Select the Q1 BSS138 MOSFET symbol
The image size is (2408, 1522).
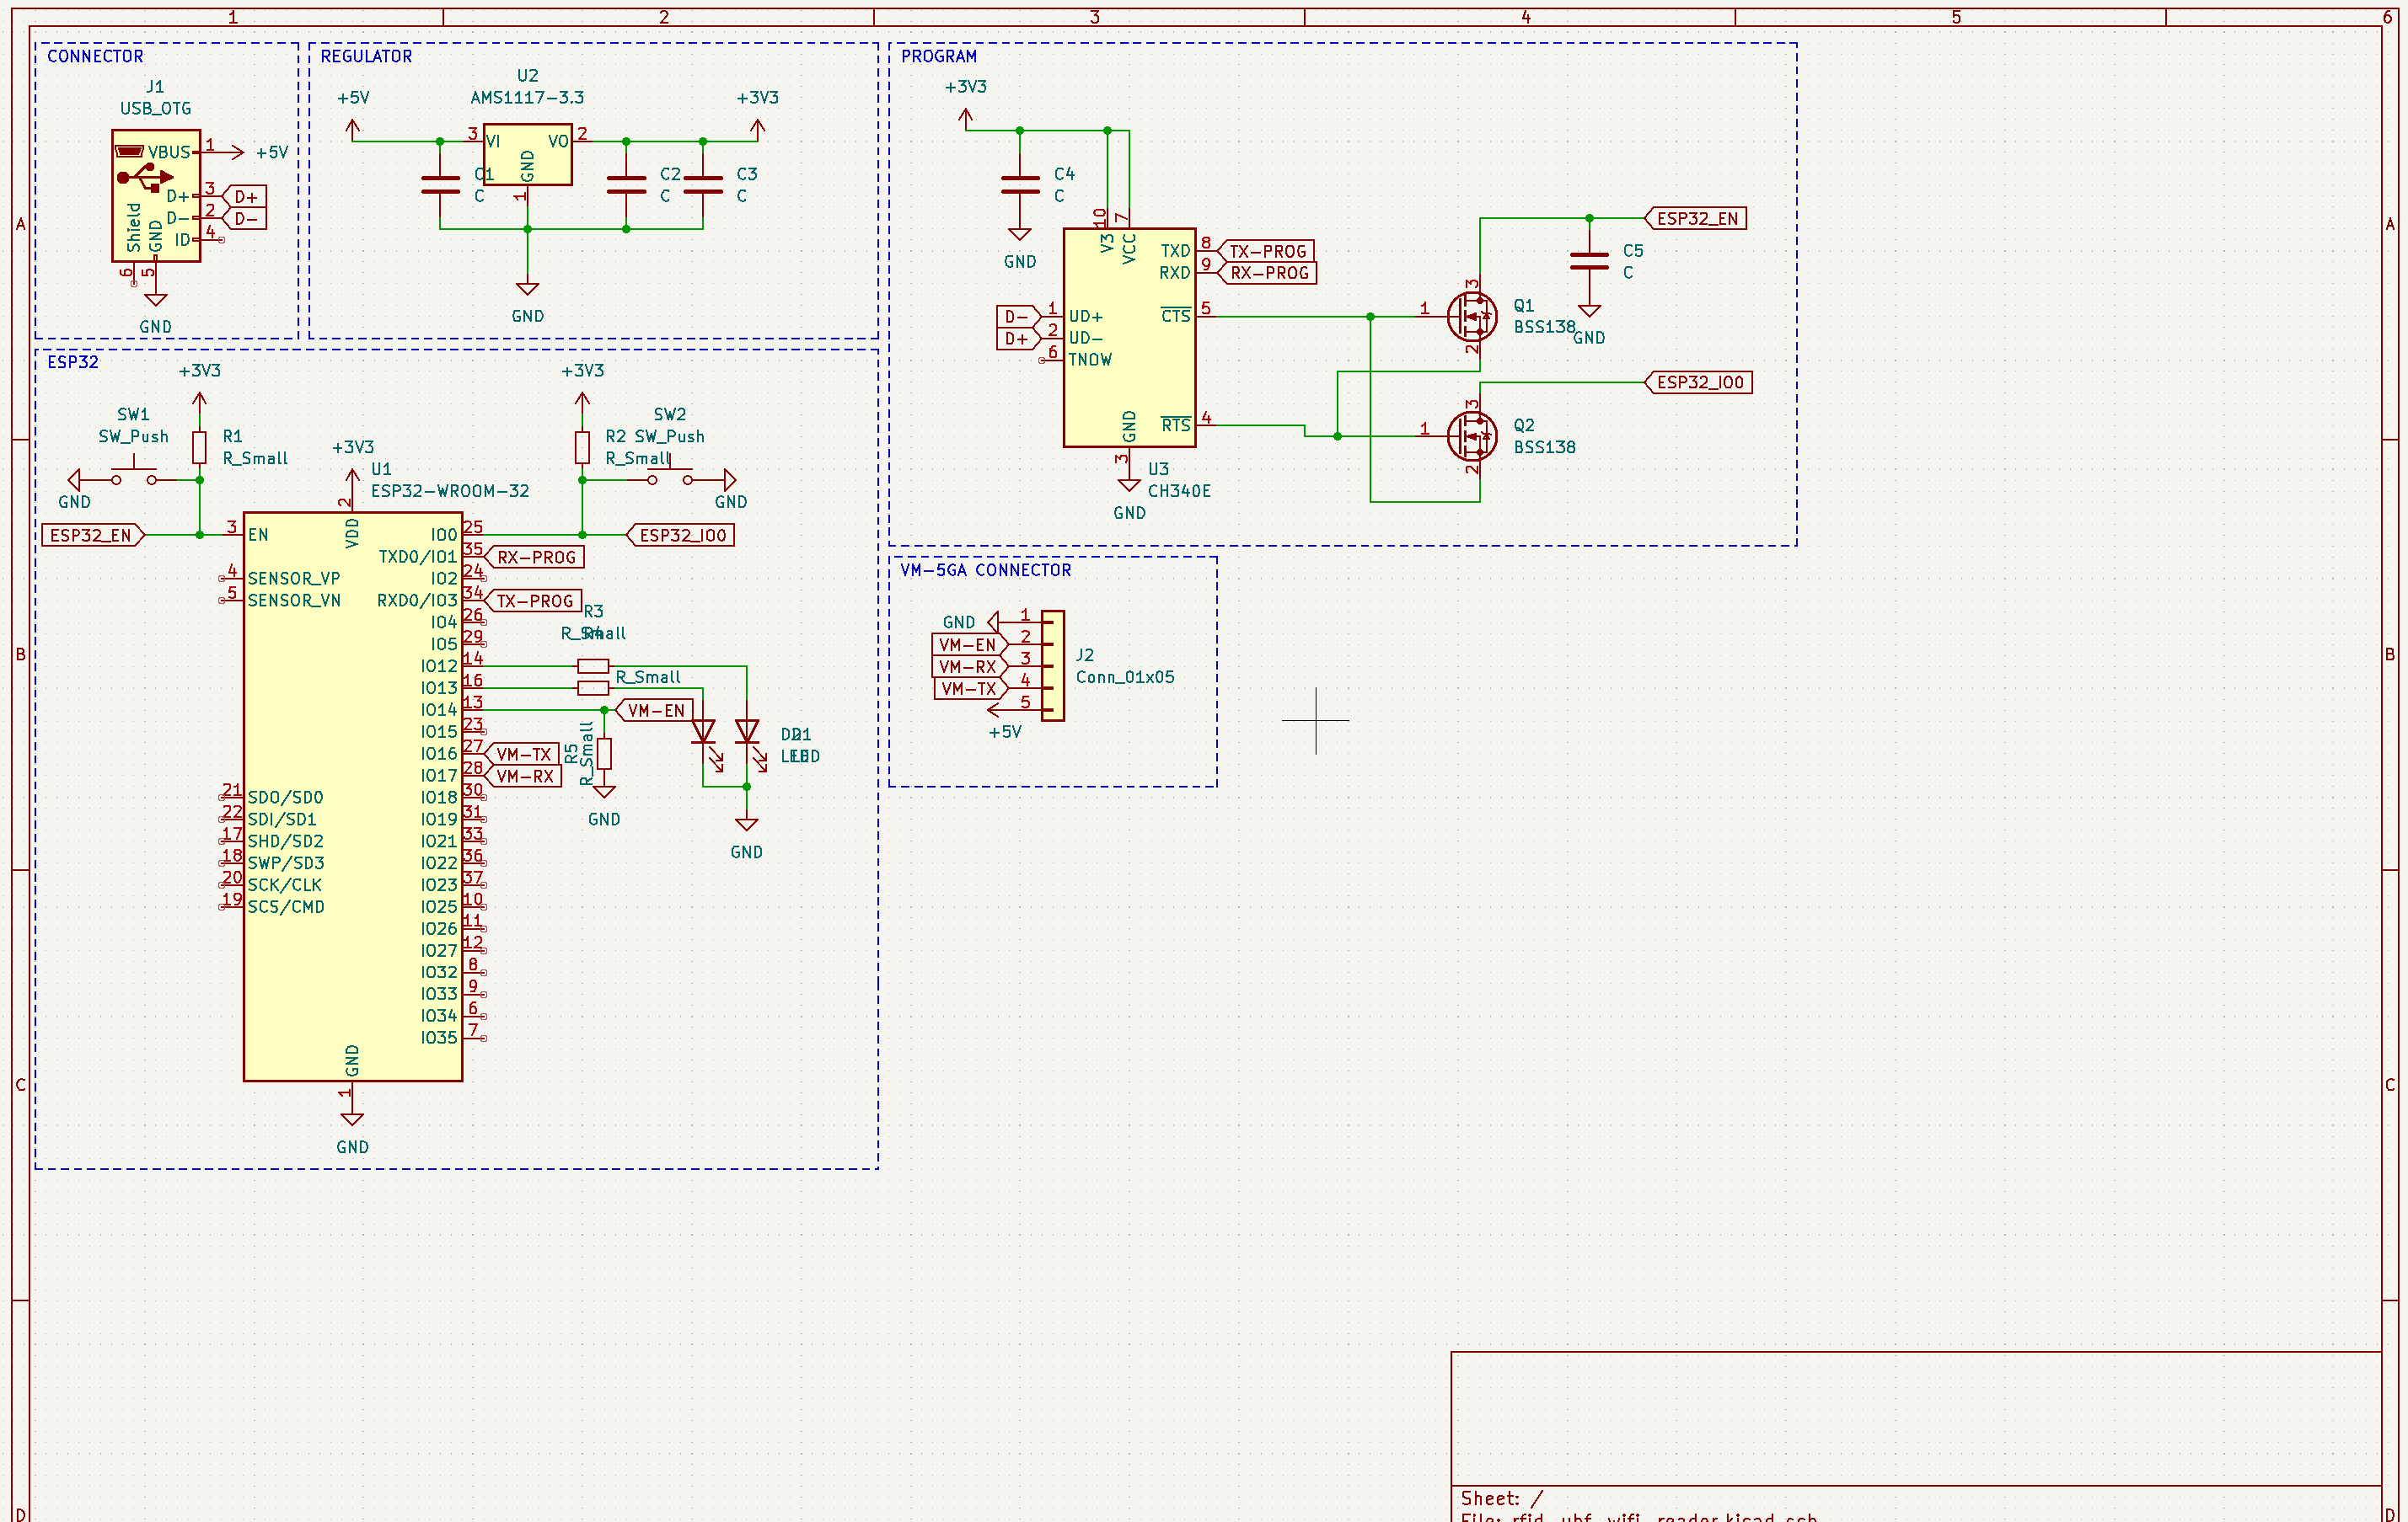(x=1472, y=317)
